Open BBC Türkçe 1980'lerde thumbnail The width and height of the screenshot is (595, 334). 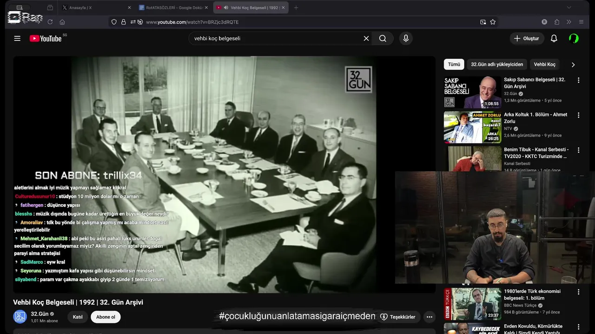[x=473, y=304]
